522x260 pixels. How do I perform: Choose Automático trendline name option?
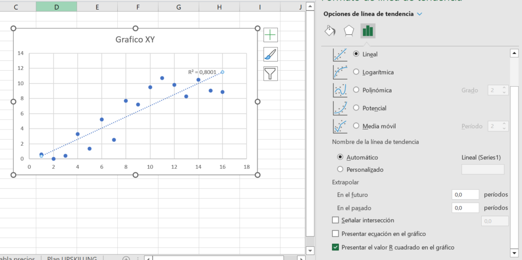pos(340,157)
